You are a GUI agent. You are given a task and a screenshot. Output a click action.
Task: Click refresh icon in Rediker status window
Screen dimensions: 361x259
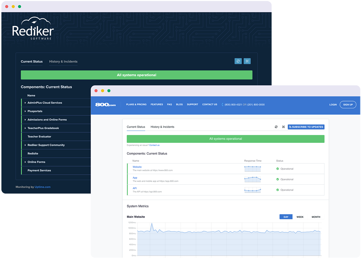pos(238,61)
